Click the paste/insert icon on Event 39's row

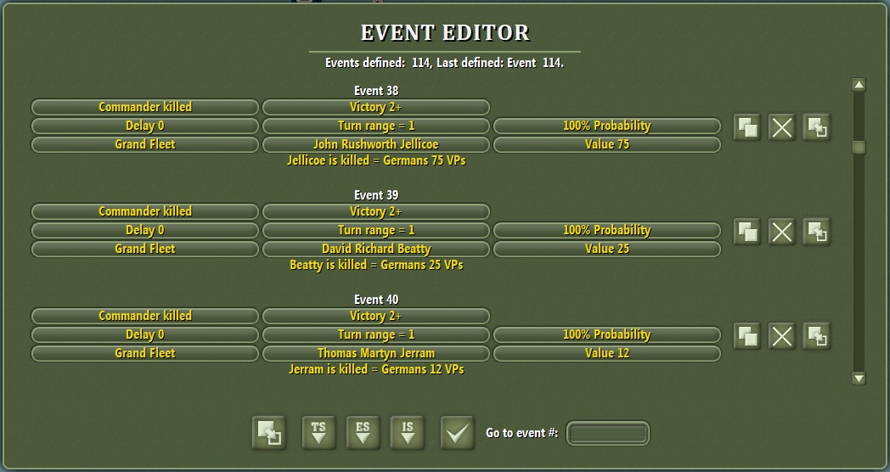[817, 232]
